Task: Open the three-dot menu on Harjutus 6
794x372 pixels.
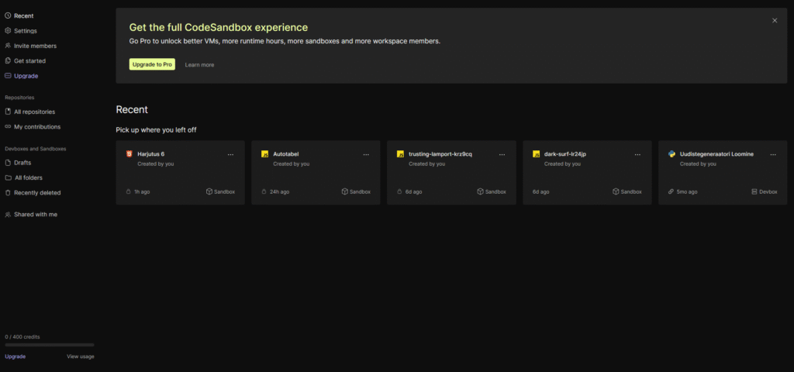Action: coord(230,154)
